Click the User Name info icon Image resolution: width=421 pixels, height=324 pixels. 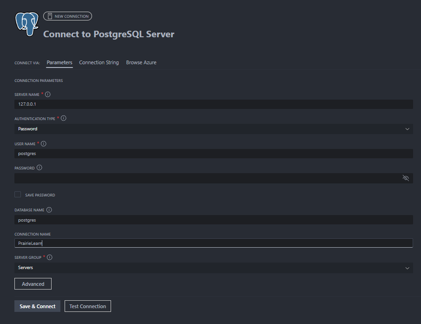click(x=44, y=143)
